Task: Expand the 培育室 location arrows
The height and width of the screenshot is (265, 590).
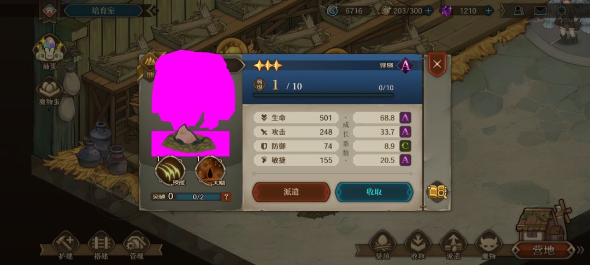Action: (x=152, y=11)
